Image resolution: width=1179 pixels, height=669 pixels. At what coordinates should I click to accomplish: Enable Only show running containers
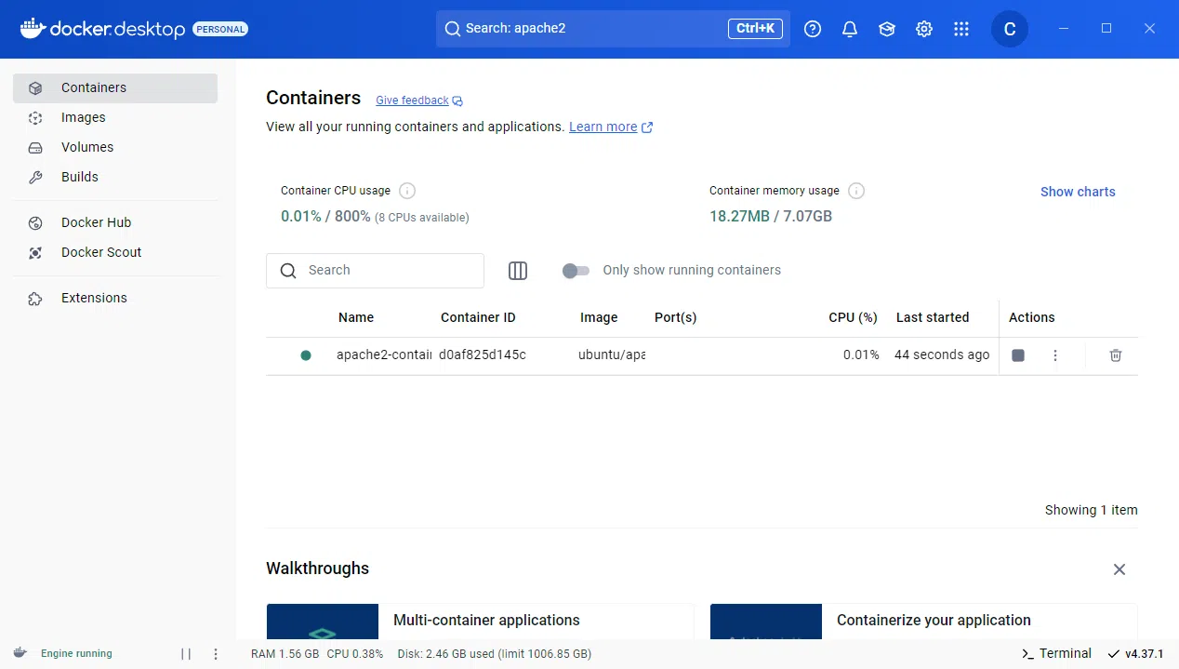[576, 270]
